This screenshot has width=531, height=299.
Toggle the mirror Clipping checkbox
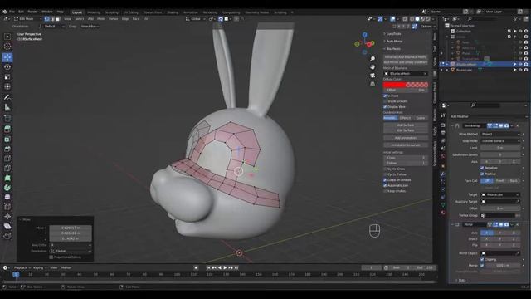[482, 259]
